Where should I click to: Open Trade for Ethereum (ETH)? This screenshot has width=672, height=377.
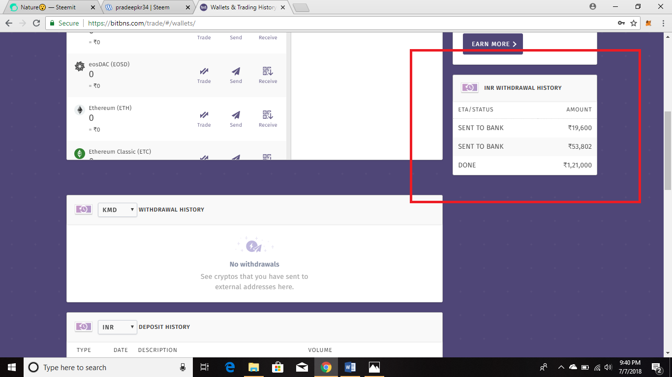(x=204, y=119)
